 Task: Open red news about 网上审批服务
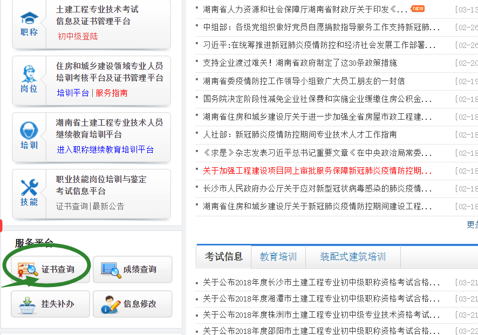click(317, 171)
